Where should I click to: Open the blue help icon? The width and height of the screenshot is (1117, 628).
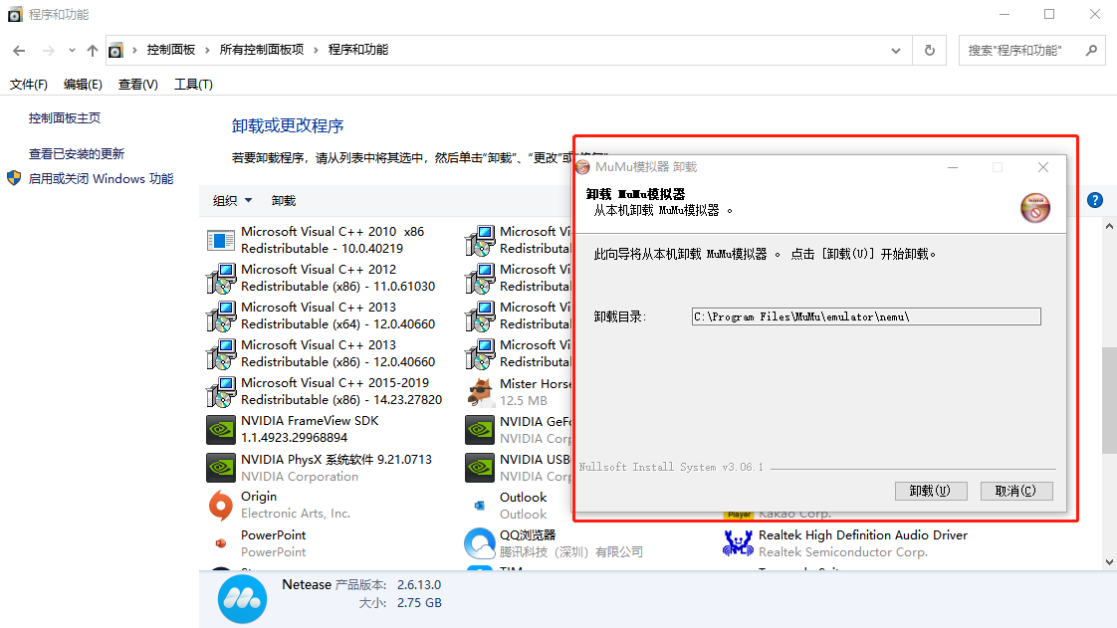click(x=1095, y=200)
